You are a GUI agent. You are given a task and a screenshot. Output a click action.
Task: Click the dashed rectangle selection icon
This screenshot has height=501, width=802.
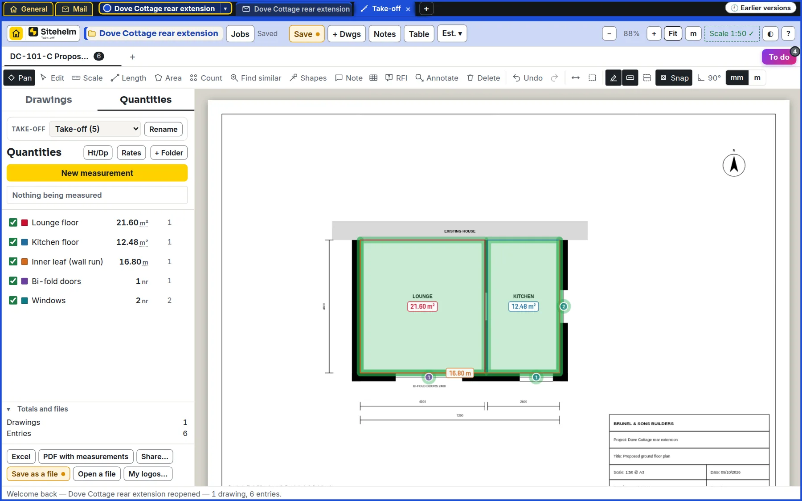click(592, 78)
